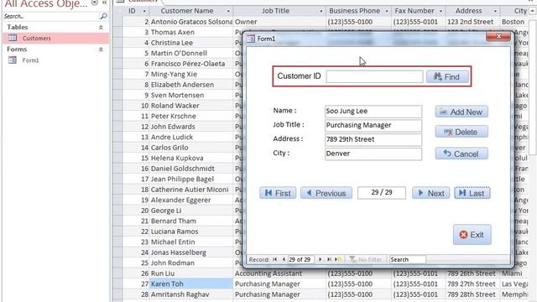This screenshot has width=537, height=302.
Task: Open the Fax Number column filter dropdown
Action: point(441,11)
